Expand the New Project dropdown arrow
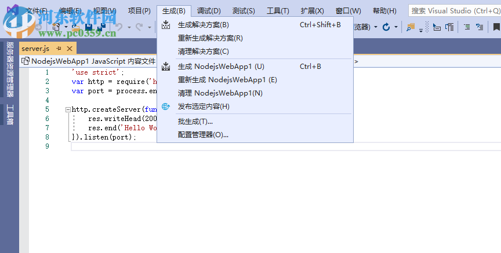The height and width of the screenshot is (253, 501). click(66, 27)
